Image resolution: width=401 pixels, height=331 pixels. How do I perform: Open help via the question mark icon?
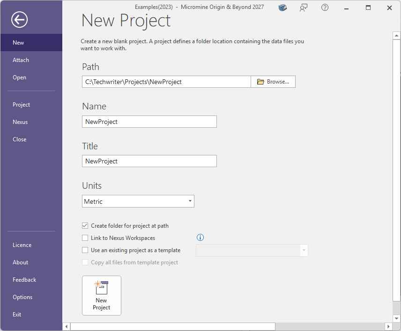[x=325, y=8]
